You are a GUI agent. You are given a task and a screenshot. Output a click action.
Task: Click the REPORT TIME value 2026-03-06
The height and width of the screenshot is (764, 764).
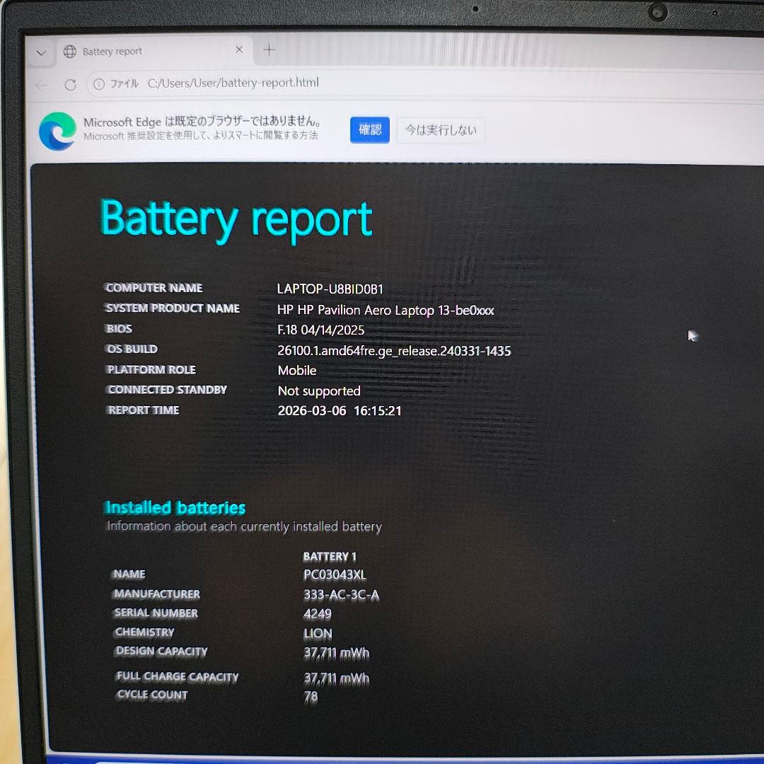(x=313, y=410)
